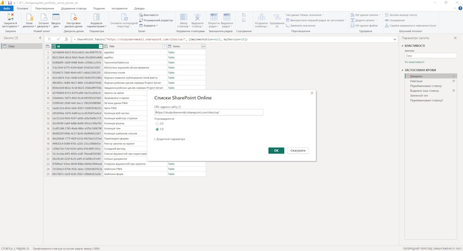Close the Списки SharePoint Online dialog
Screen dimensions: 463x251
pos(312,93)
